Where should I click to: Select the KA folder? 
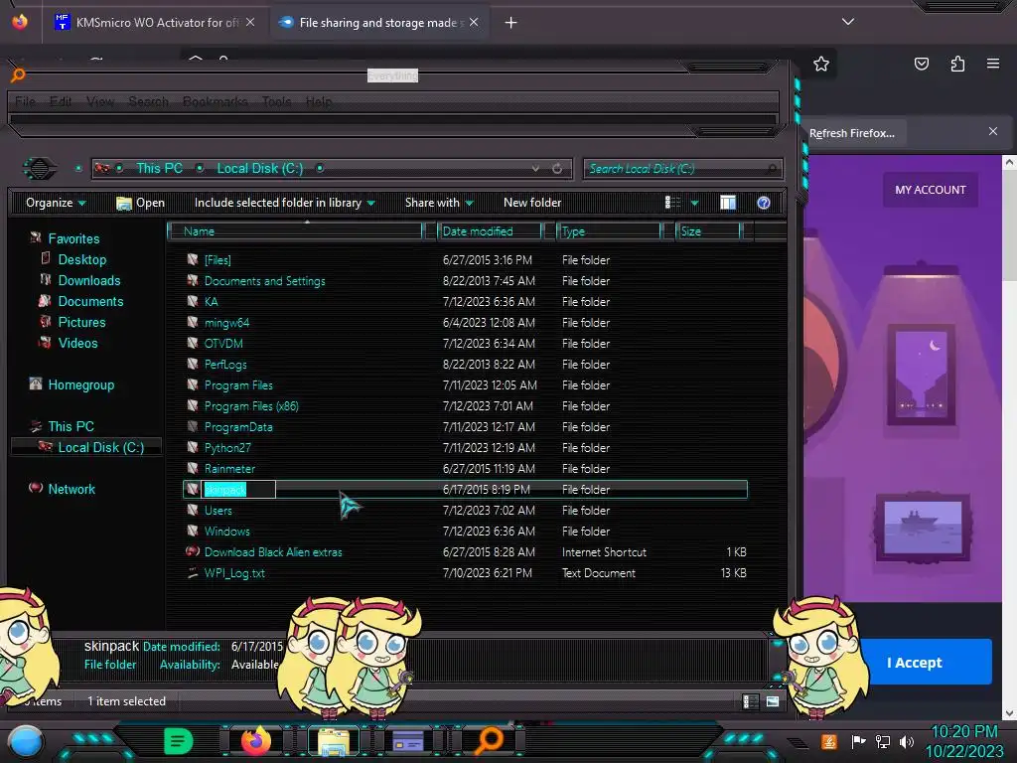[x=211, y=302]
